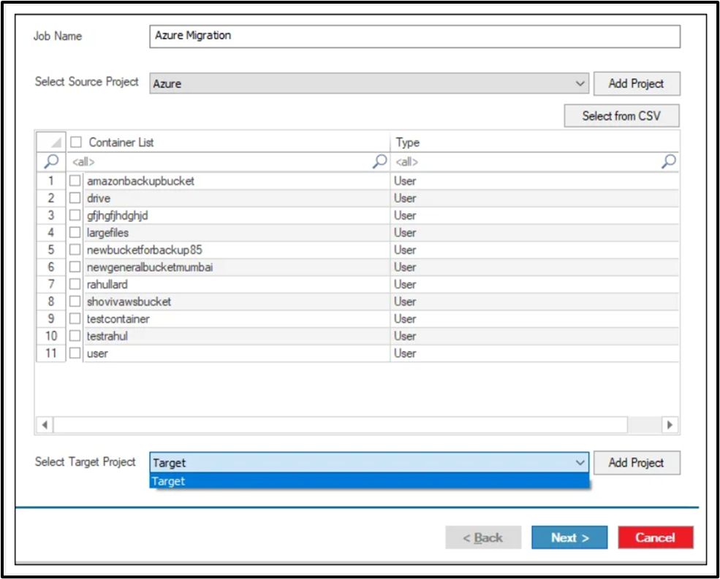Select the largefiles row name
The width and height of the screenshot is (720, 579).
tap(108, 233)
